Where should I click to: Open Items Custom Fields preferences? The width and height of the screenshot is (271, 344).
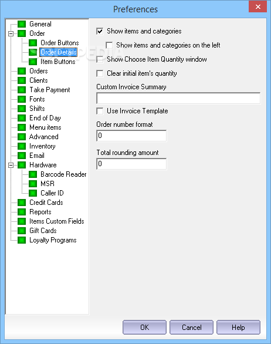[x=57, y=221]
